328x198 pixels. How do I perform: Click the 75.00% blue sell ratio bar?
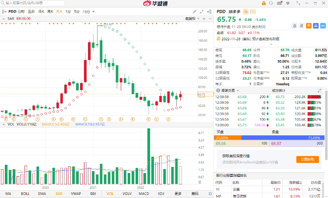[283, 138]
